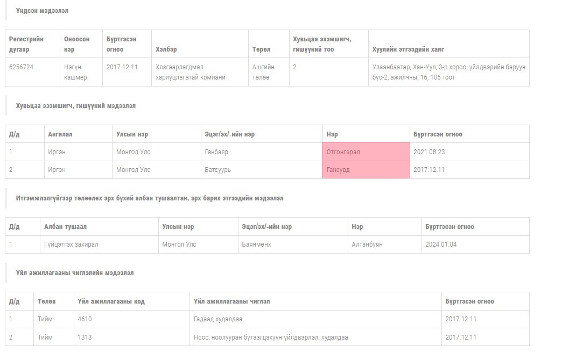Click type cell 'Ашгийн төлөө'

(269, 72)
